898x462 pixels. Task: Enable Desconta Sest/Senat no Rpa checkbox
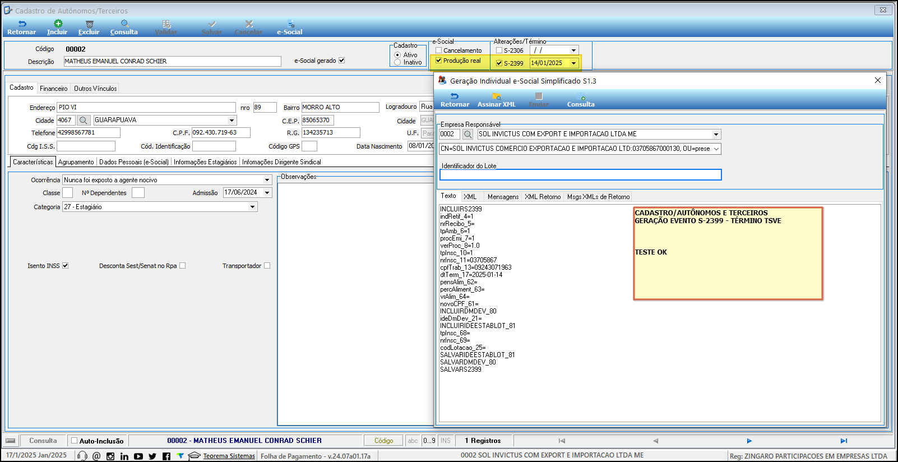(x=182, y=266)
